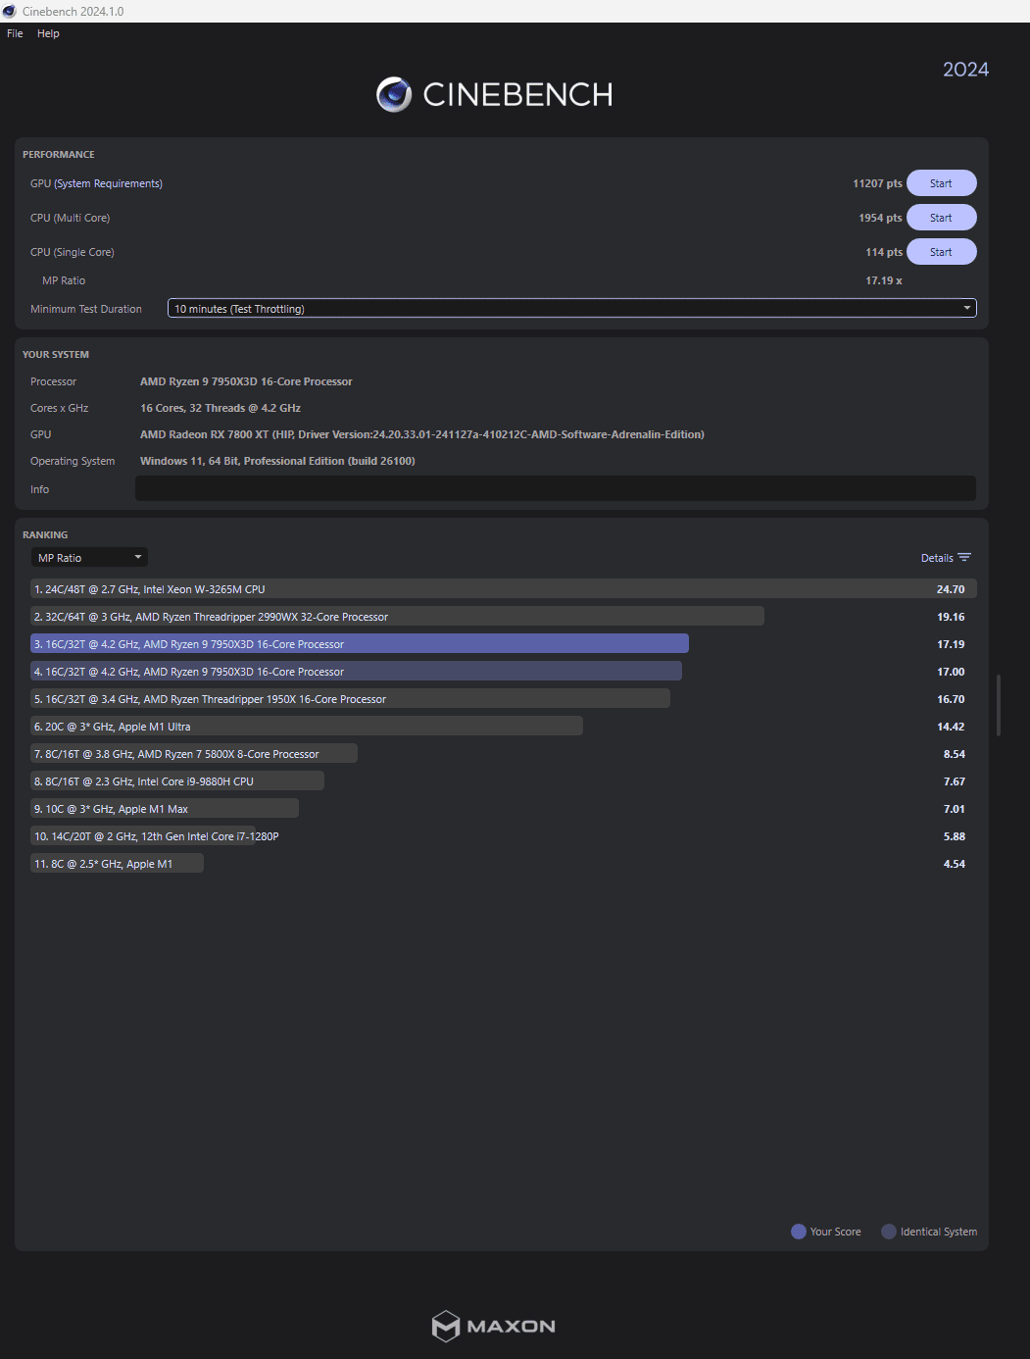Select the Threadripper 1950X ranking row

504,699
